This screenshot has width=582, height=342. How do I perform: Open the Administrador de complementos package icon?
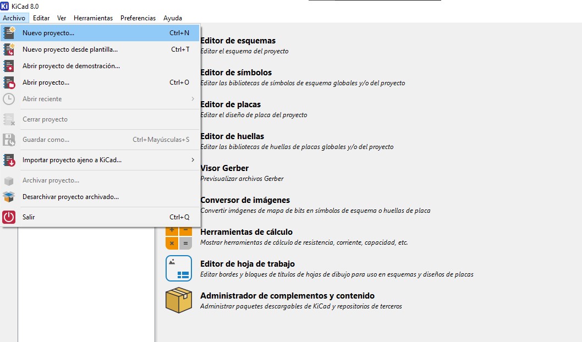[x=179, y=300]
